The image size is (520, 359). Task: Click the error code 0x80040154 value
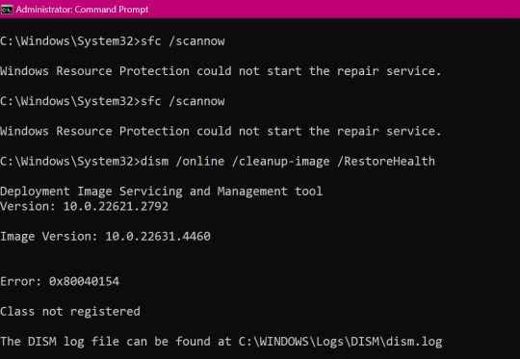[x=84, y=281]
